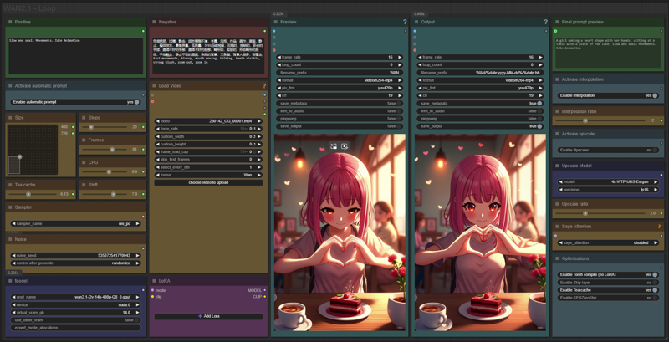Click the Steps slider handle

pyautogui.click(x=91, y=127)
